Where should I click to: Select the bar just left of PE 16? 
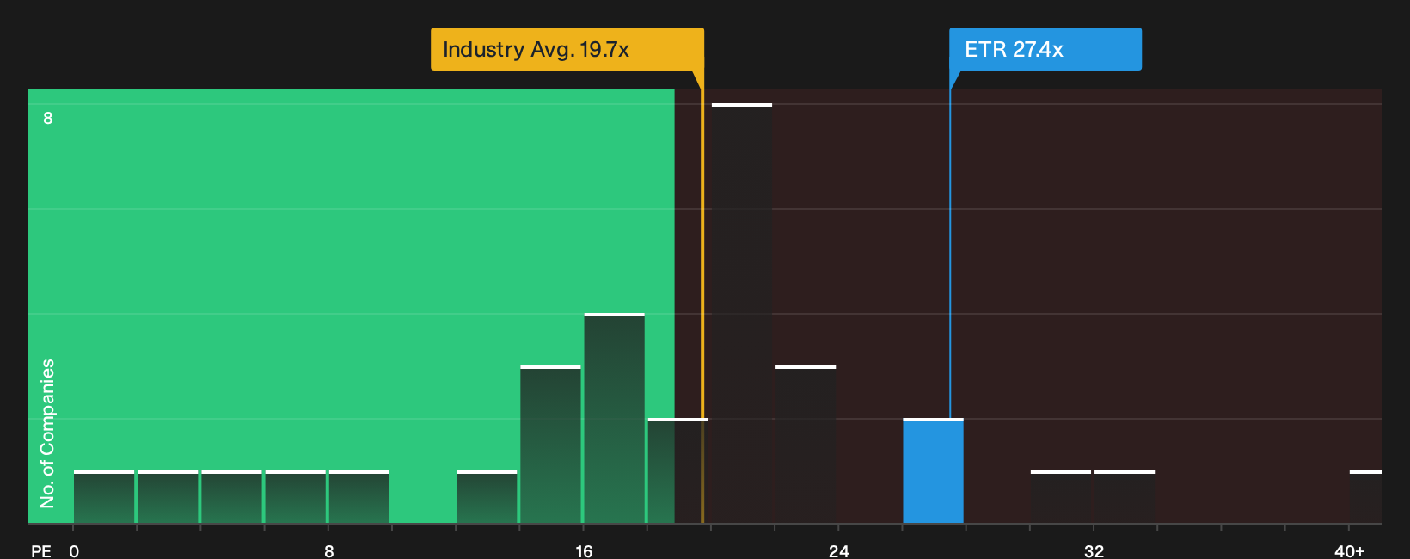(x=550, y=445)
